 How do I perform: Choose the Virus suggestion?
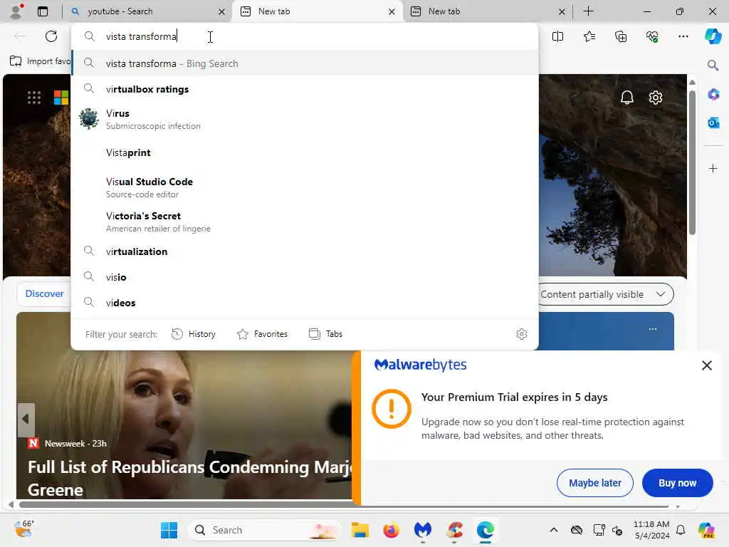pos(305,119)
